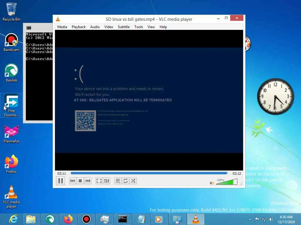This screenshot has width=301, height=225.
Task: Open the Tools menu
Action: pyautogui.click(x=138, y=27)
